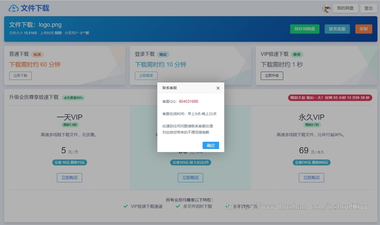Click the 登出 logout button
The width and height of the screenshot is (380, 225).
(x=369, y=8)
